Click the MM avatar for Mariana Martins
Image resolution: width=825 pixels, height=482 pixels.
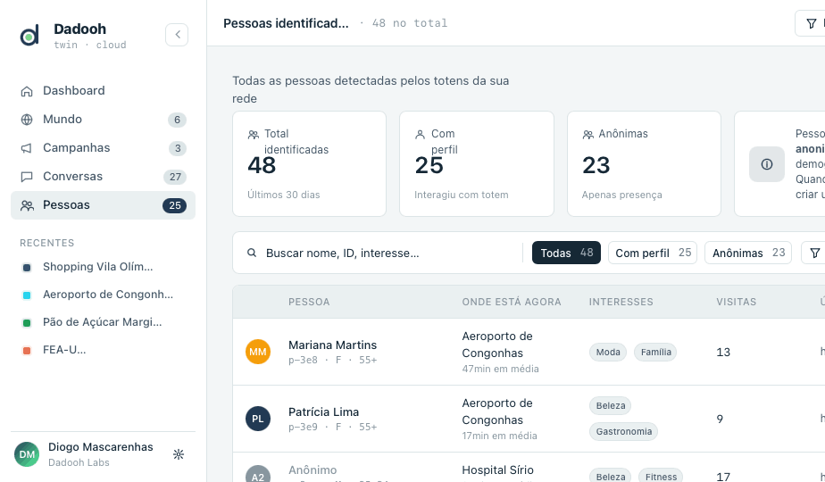[258, 352]
